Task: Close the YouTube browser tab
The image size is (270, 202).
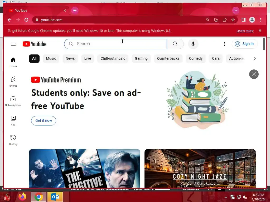Action: pyautogui.click(x=65, y=11)
